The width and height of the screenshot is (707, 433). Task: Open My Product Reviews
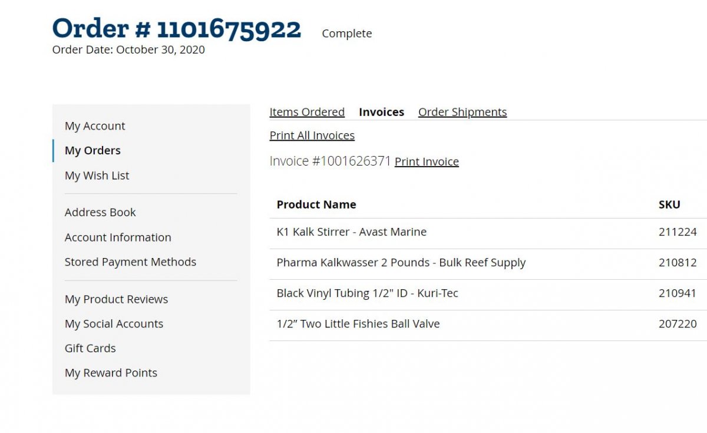point(116,299)
